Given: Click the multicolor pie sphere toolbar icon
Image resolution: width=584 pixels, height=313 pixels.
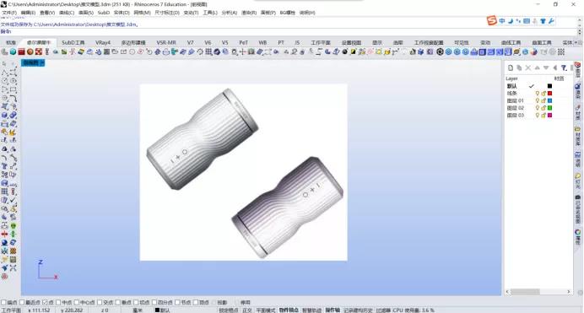Looking at the screenshot, I should [533, 51].
